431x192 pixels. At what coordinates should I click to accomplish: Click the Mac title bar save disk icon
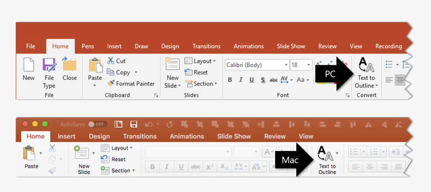(x=134, y=124)
